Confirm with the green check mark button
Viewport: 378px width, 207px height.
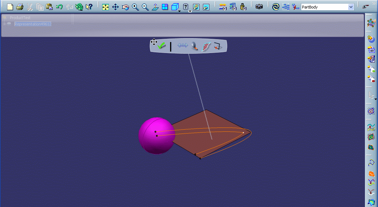(x=162, y=46)
